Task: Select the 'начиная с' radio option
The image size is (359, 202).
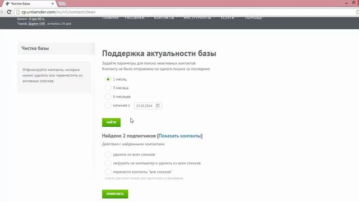Action: pyautogui.click(x=108, y=105)
